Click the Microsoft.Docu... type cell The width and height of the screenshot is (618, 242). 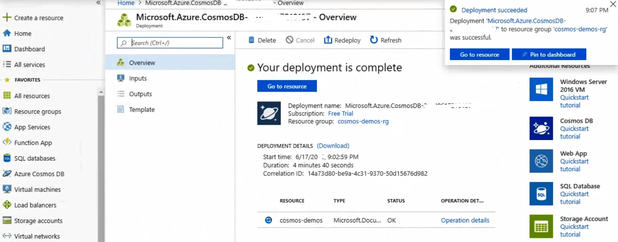pos(357,220)
